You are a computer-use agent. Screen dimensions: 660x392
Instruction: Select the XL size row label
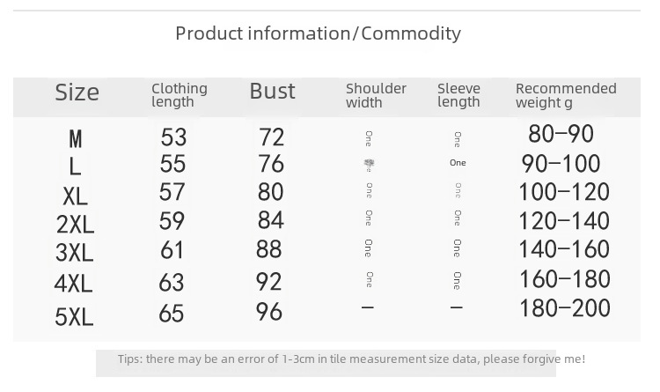(75, 196)
